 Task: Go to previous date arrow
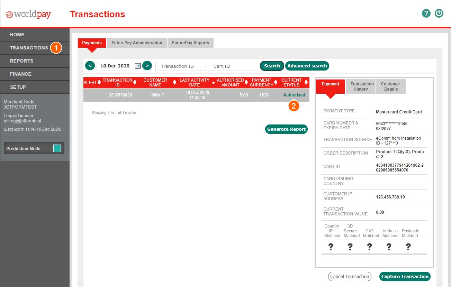90,66
